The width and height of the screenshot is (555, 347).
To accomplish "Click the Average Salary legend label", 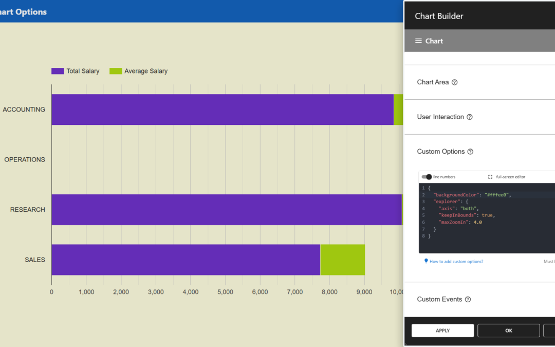I will click(x=146, y=71).
